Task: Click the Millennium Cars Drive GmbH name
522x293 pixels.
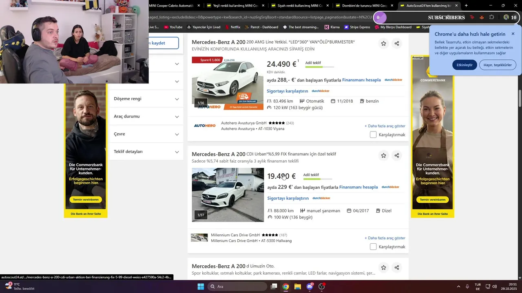Action: coord(235,235)
